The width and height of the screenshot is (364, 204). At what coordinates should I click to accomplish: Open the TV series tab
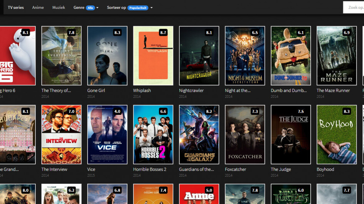coord(16,7)
